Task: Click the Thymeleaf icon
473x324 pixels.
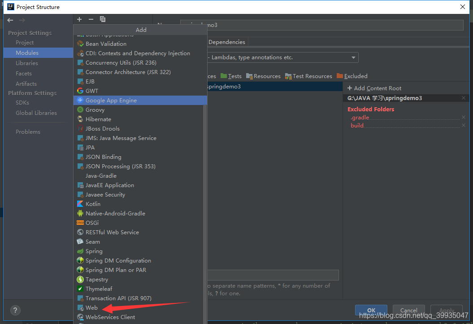Action: [x=80, y=289]
